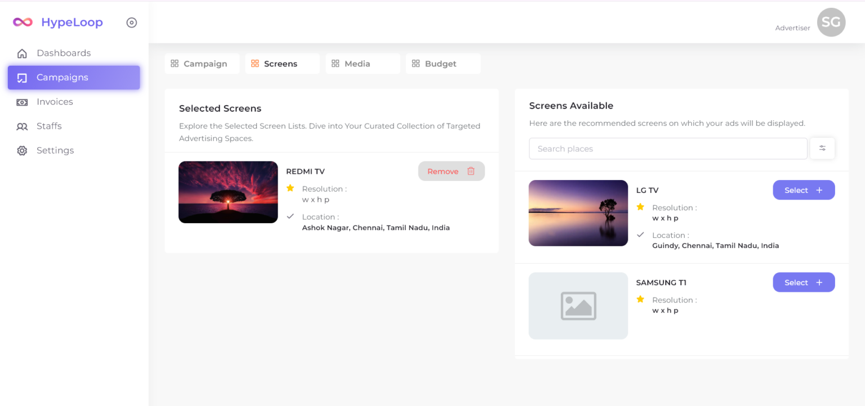Click the LG TV sunset thumbnail

pyautogui.click(x=578, y=213)
